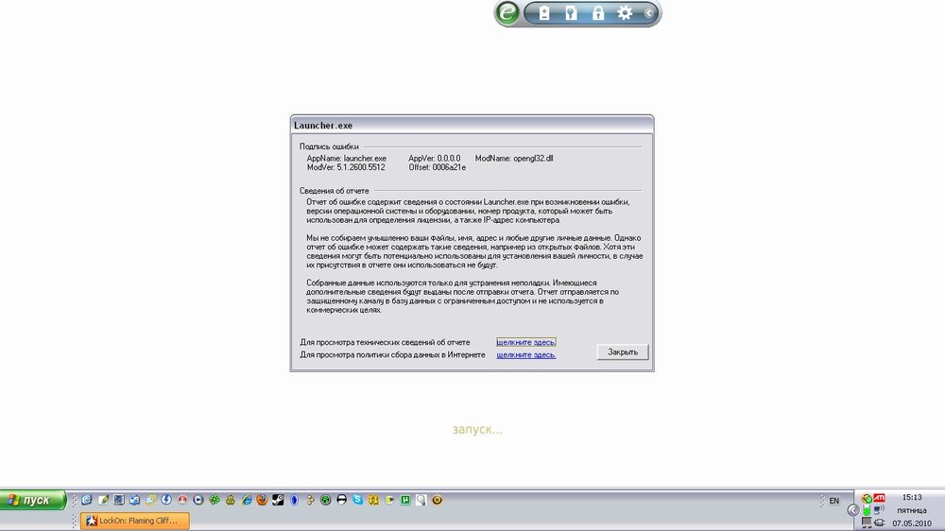Launch yellow figures quick launch icon
Screen dimensions: 945x531
point(373,500)
